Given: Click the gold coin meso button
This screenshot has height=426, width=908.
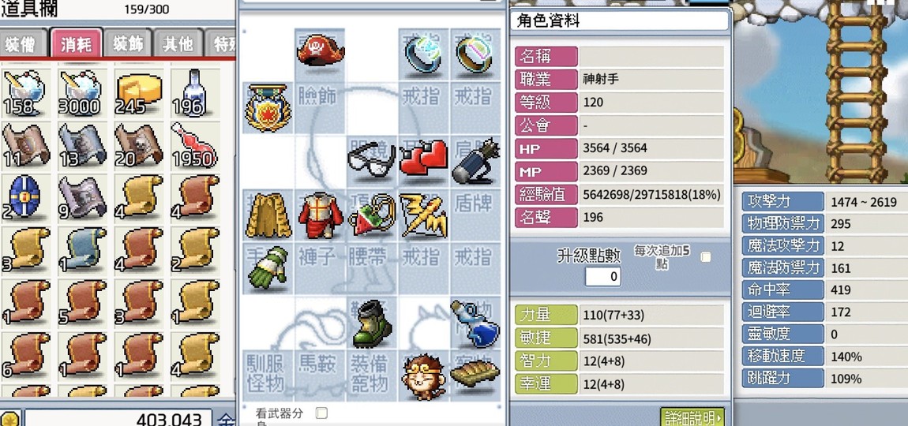Looking at the screenshot, I should [9, 418].
